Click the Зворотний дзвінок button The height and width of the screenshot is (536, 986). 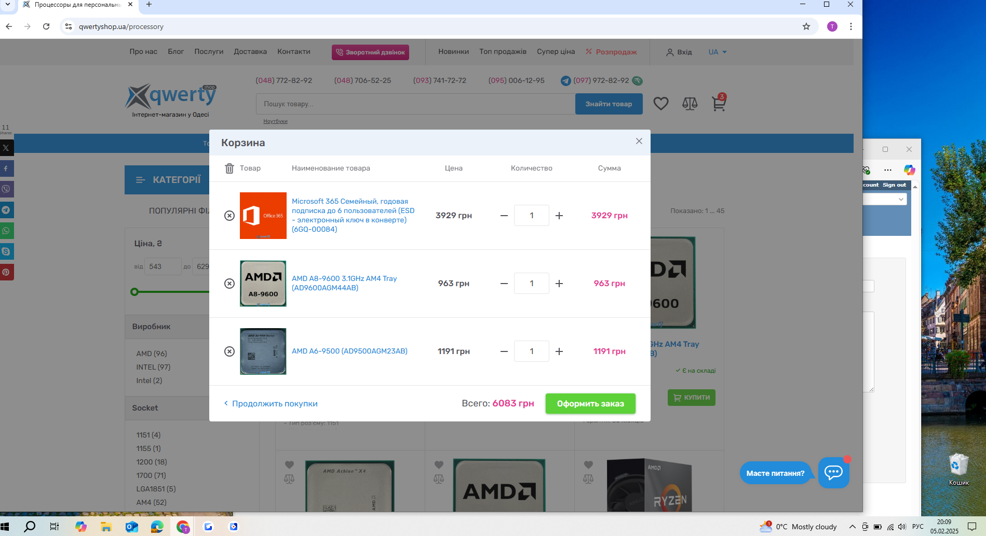point(370,52)
